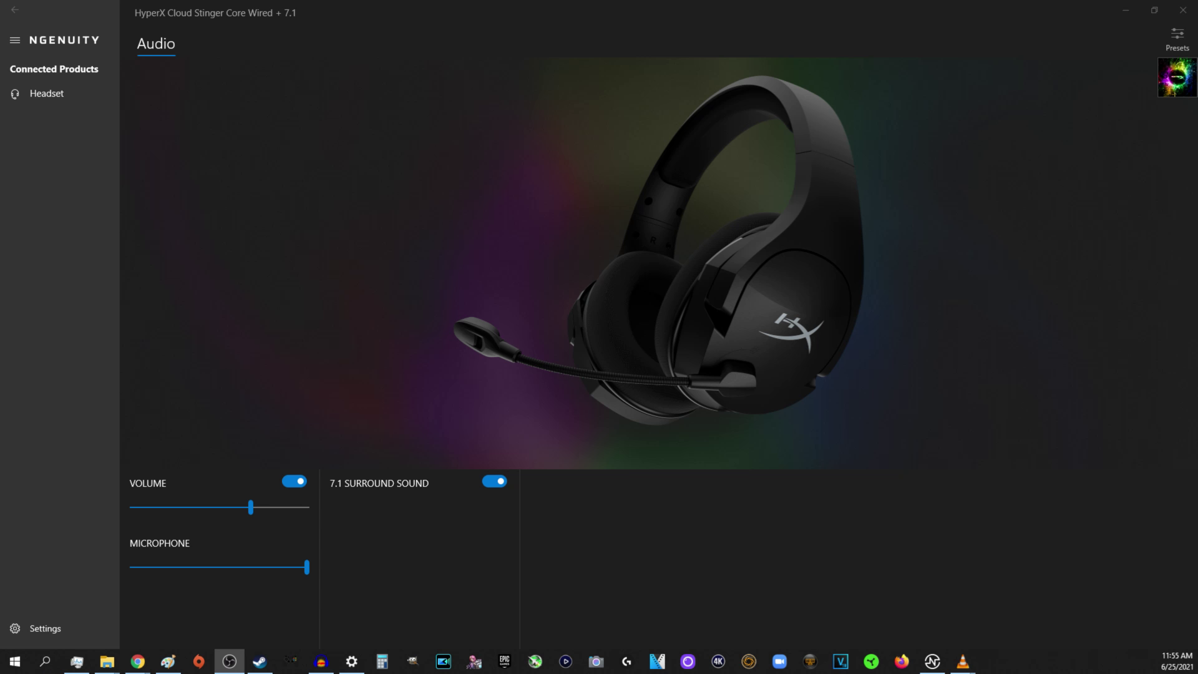The height and width of the screenshot is (674, 1198).
Task: Open the Camera app in taskbar
Action: point(597,662)
